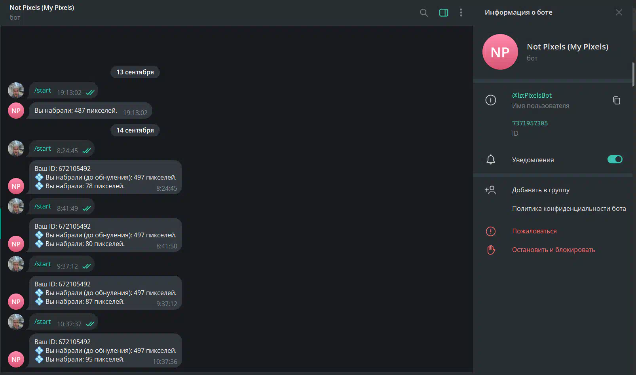Click the /start command sent at 10:37:37
636x375 pixels.
(x=43, y=322)
